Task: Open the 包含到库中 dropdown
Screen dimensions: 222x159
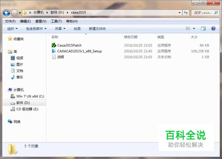Action: pyautogui.click(x=36, y=29)
